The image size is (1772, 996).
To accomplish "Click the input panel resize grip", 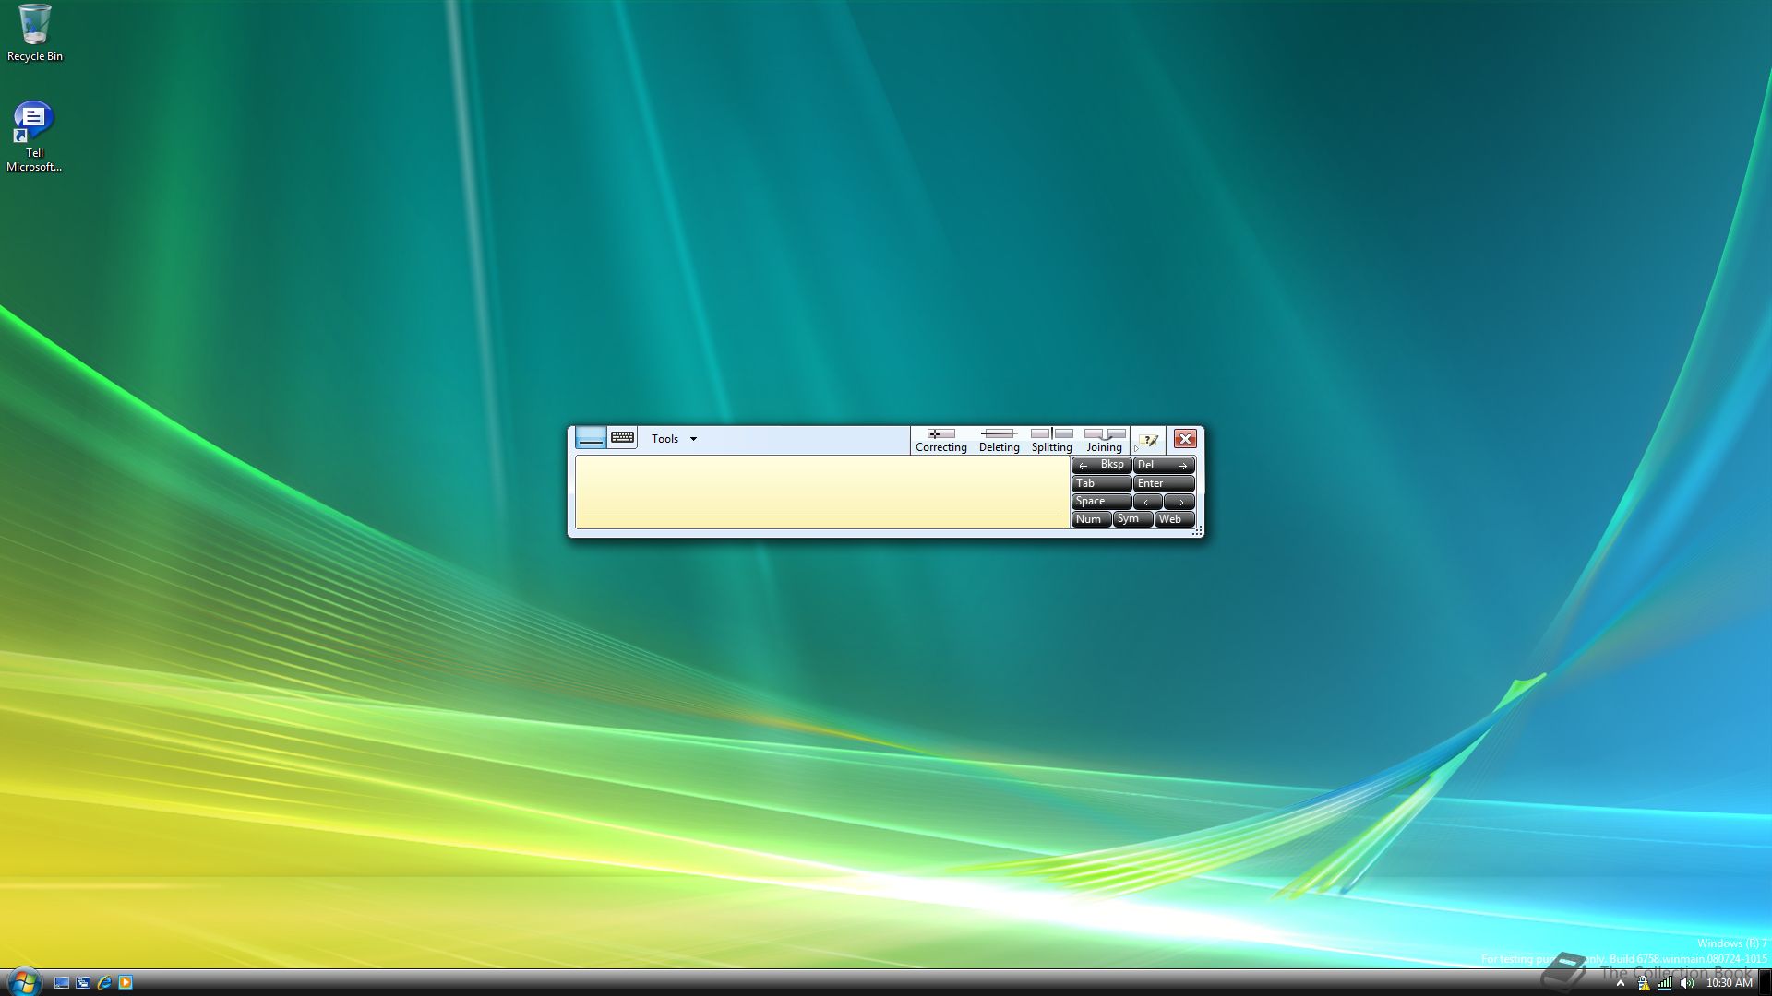I will point(1197,530).
